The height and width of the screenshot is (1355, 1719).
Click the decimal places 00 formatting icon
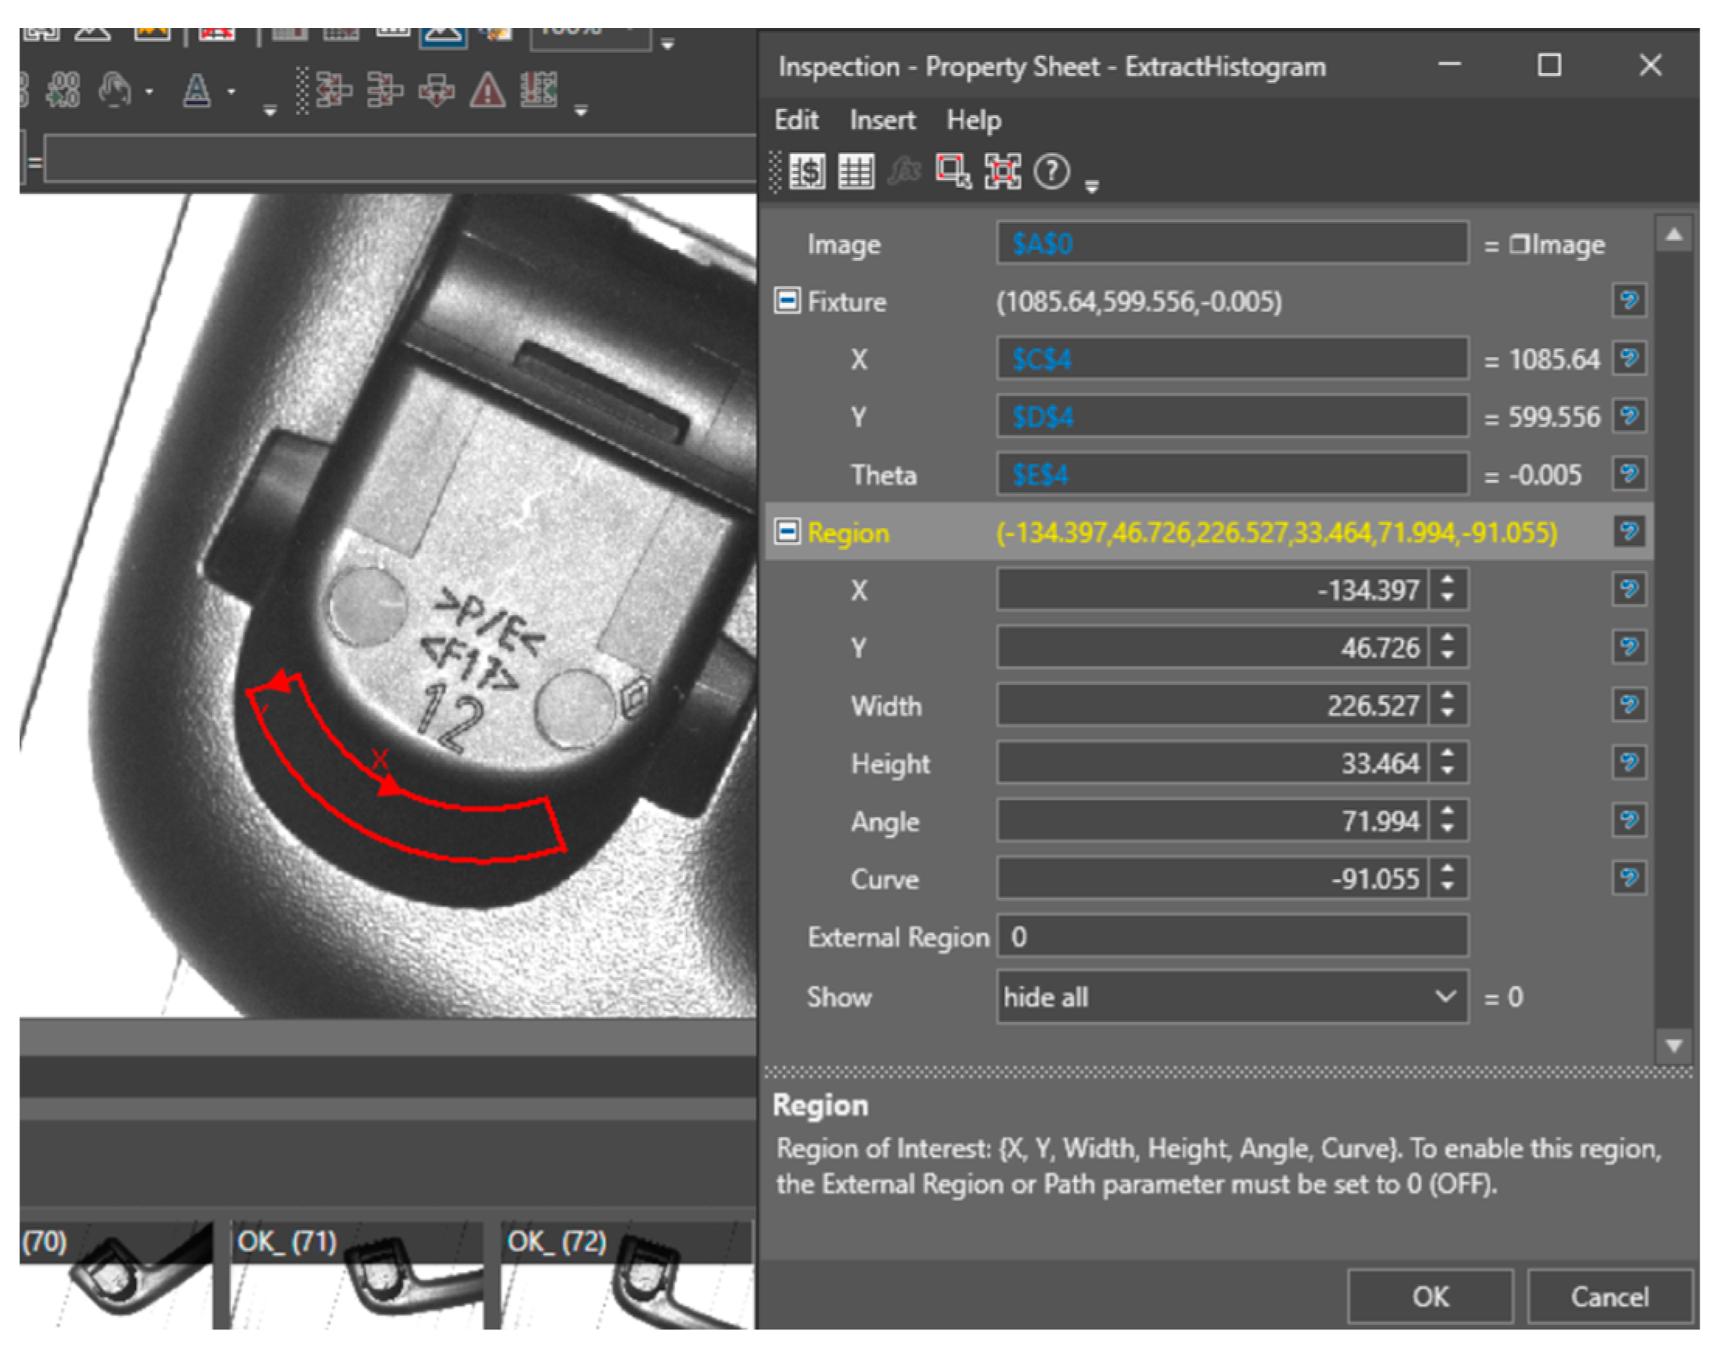pos(62,90)
